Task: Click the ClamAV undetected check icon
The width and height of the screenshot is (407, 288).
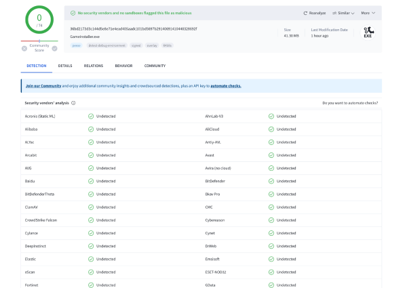Action: pos(91,207)
